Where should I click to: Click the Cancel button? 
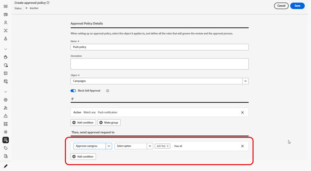(281, 6)
